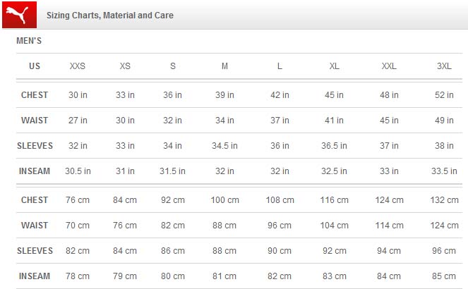The height and width of the screenshot is (289, 468).
Task: Click the US column header
Action: [x=35, y=66]
